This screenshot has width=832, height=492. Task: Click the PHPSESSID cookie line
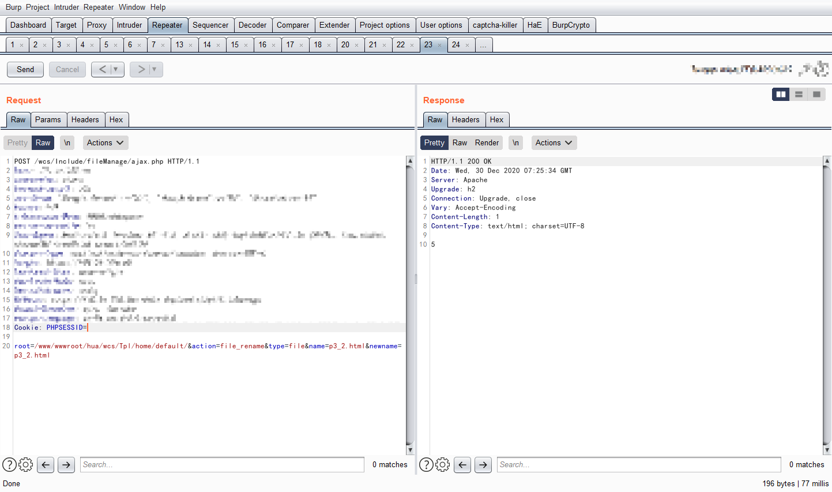pyautogui.click(x=210, y=328)
